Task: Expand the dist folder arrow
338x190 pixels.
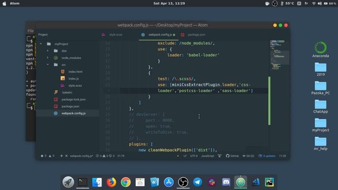Action: click(x=48, y=51)
